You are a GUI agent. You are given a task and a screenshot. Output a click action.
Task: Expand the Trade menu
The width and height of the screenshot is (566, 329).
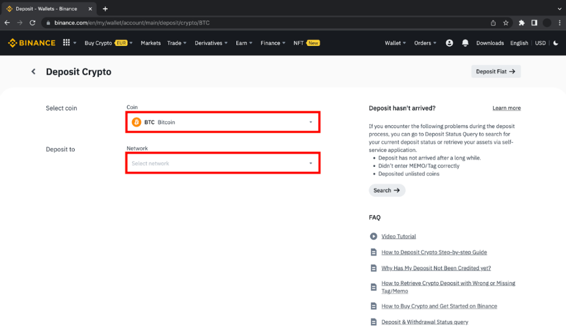177,43
